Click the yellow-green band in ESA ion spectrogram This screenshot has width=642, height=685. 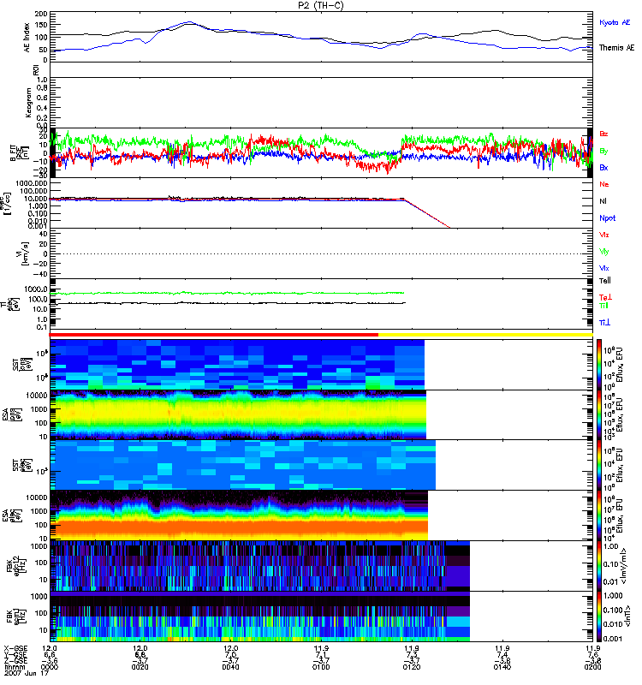click(x=238, y=413)
